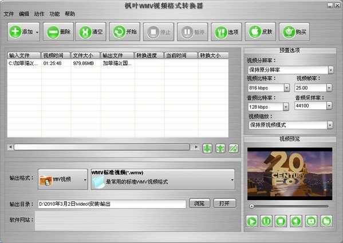This screenshot has height=243, width=343.
Task: Click the greyed 暂停 pause button
Action: click(192, 32)
